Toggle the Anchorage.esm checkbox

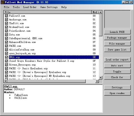pos(6,20)
